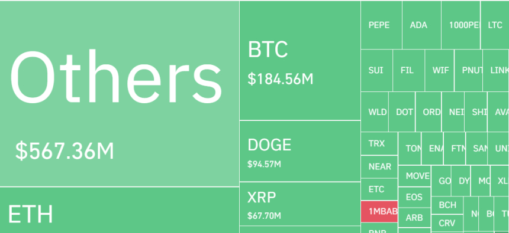The image size is (509, 233).
Task: Select the FIL tile
Action: (x=409, y=71)
